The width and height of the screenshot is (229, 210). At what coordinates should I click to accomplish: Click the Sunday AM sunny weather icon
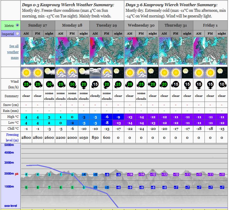click(x=26, y=72)
